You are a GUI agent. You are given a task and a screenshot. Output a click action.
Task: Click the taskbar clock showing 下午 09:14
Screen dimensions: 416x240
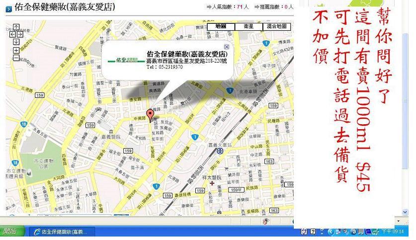(392, 232)
